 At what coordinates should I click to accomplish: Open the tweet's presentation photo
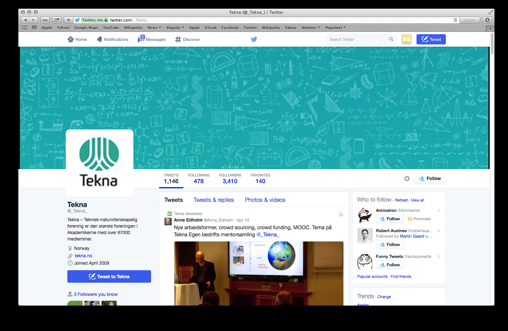[259, 273]
